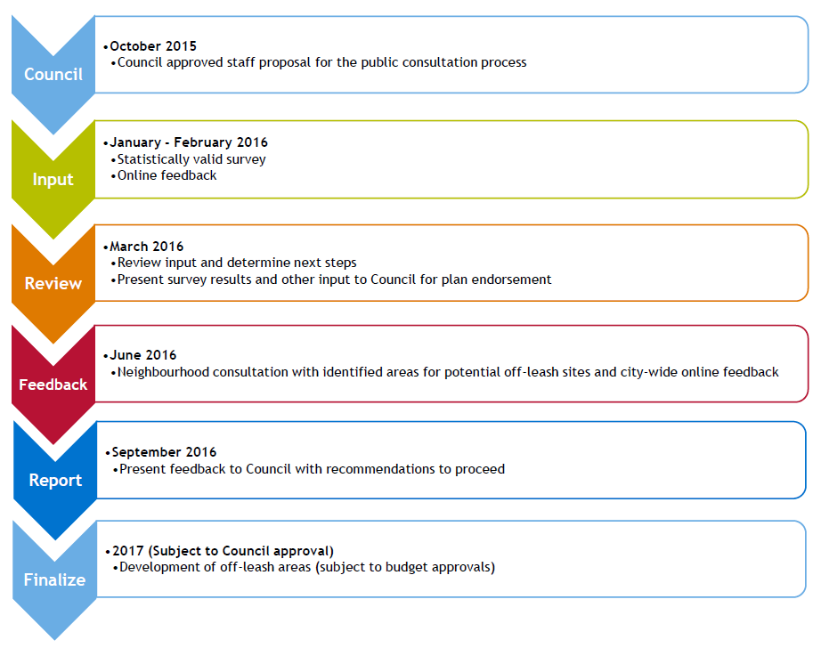Click Present survey results bullet line

coord(334,279)
